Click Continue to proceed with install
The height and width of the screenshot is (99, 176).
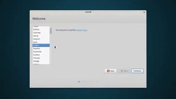pos(137,71)
